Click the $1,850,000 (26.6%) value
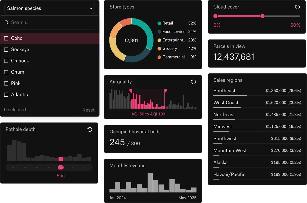Image resolution: width=307 pixels, height=203 pixels. [x=283, y=91]
